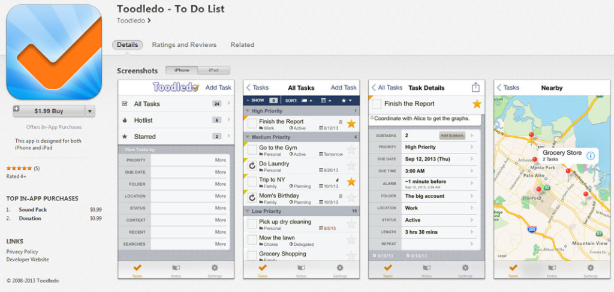Open the All Tasks row with 24 count

[x=176, y=104]
